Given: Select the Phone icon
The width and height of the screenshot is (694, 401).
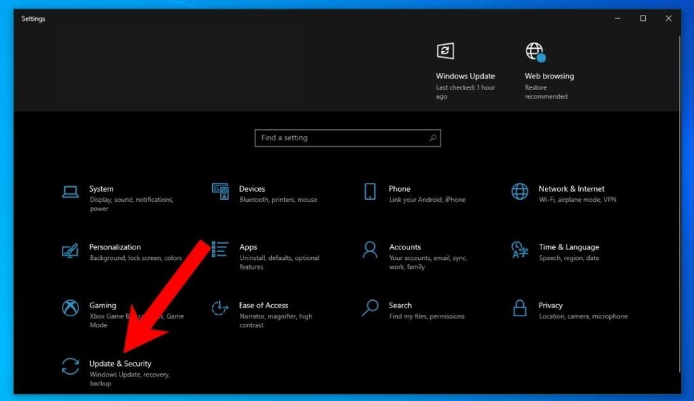Looking at the screenshot, I should [x=370, y=192].
